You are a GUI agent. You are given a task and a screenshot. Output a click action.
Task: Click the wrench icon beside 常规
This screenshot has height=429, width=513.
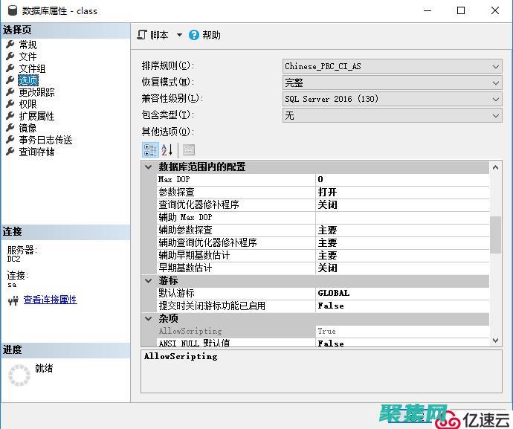[10, 45]
